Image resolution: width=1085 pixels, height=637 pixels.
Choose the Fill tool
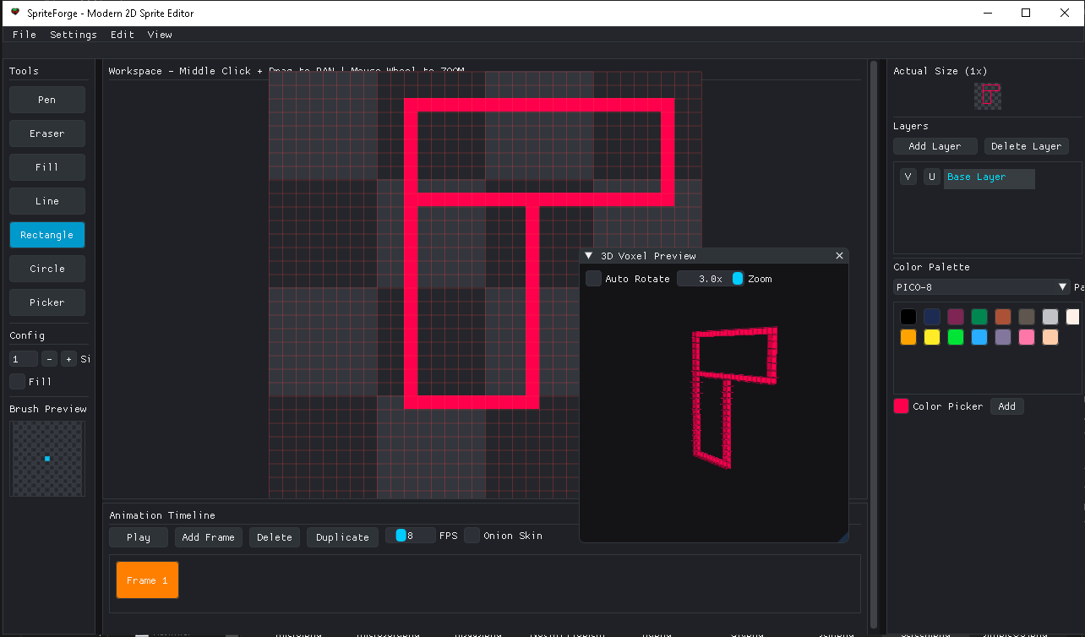[x=47, y=167]
